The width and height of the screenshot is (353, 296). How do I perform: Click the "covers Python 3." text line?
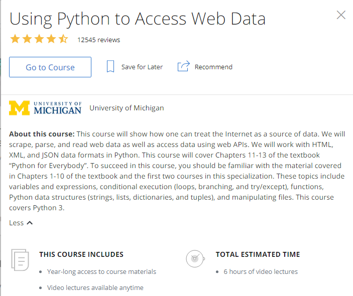coord(37,208)
